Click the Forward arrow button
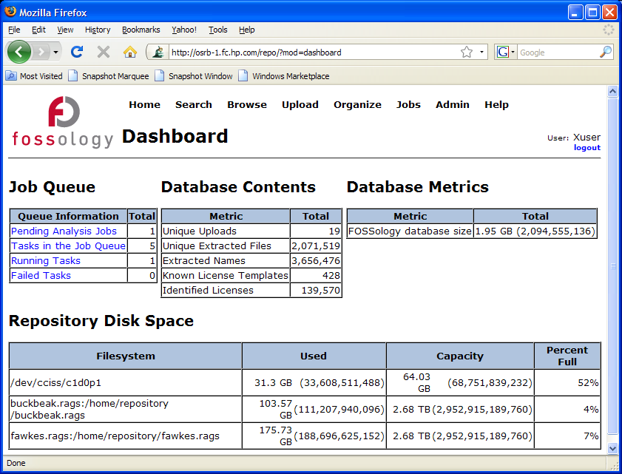This screenshot has height=474, width=622. [40, 52]
